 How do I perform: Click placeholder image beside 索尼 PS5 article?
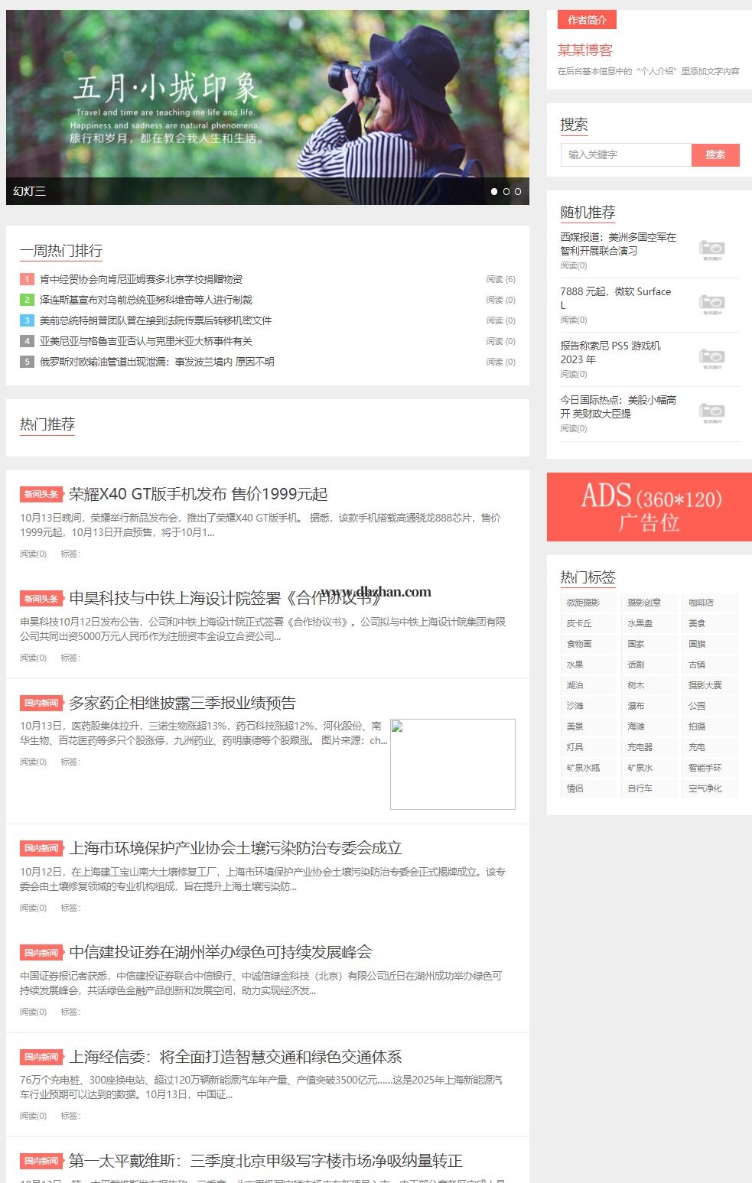(x=711, y=359)
